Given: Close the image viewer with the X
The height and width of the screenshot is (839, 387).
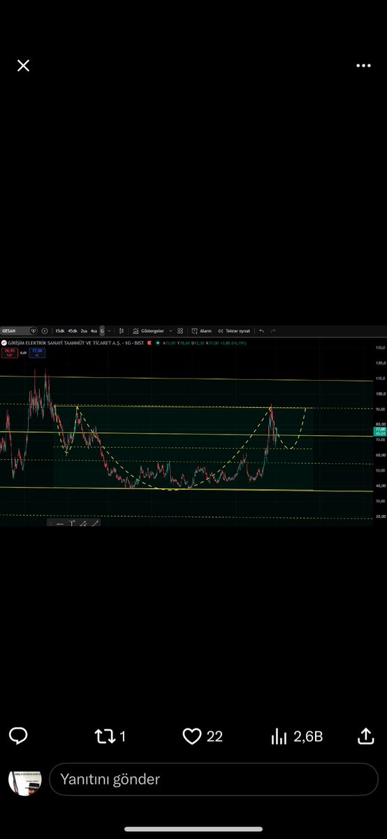Looking at the screenshot, I should point(23,66).
